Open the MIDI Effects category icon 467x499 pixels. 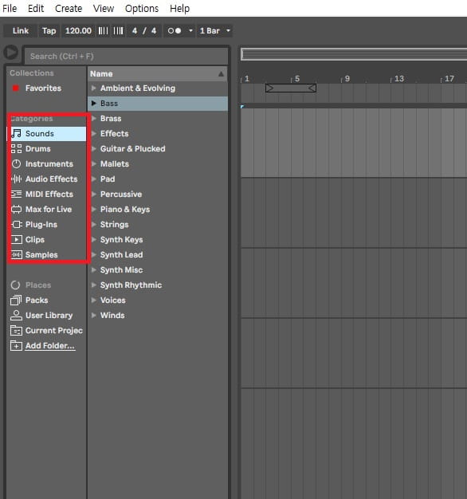point(16,194)
